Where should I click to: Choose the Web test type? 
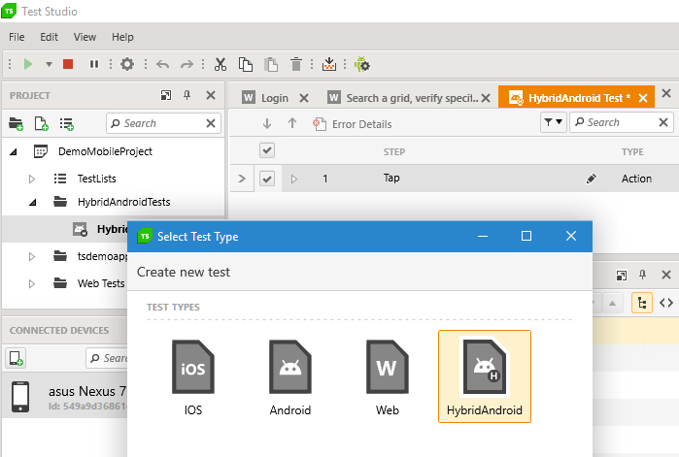(388, 377)
